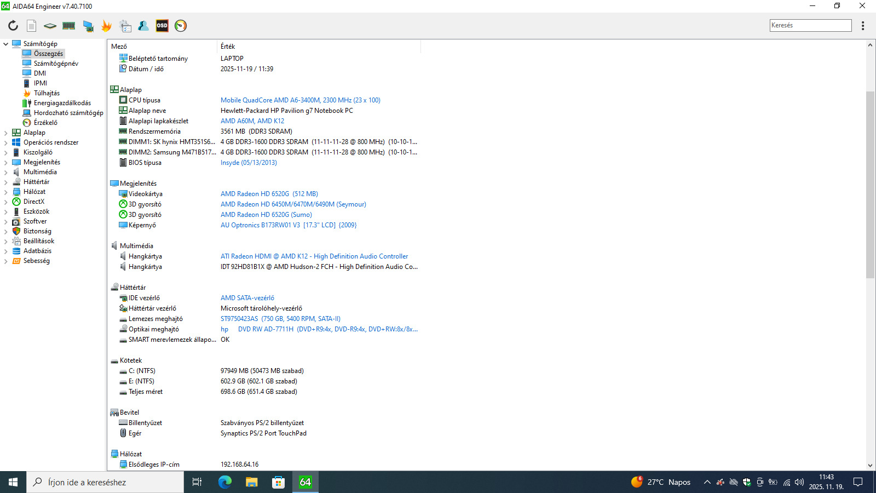
Task: Open the AMD Radeon HD 6520G (Sumo) link
Action: 266,215
